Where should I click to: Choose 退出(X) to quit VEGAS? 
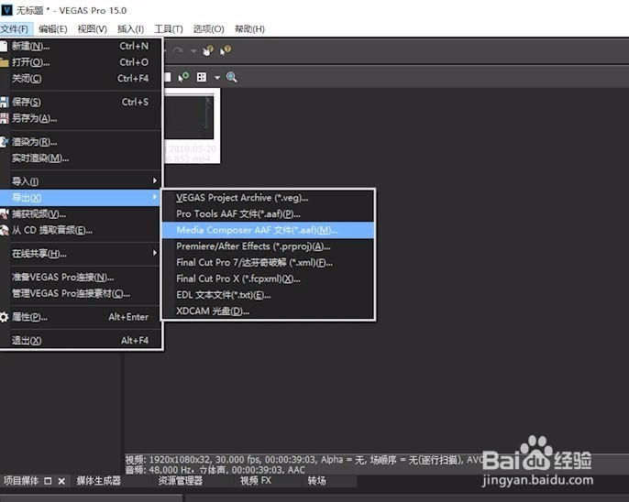click(81, 341)
